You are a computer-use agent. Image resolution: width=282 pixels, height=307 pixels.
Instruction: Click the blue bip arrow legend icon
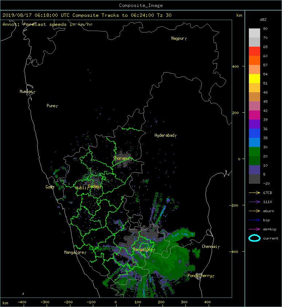[x=254, y=220]
